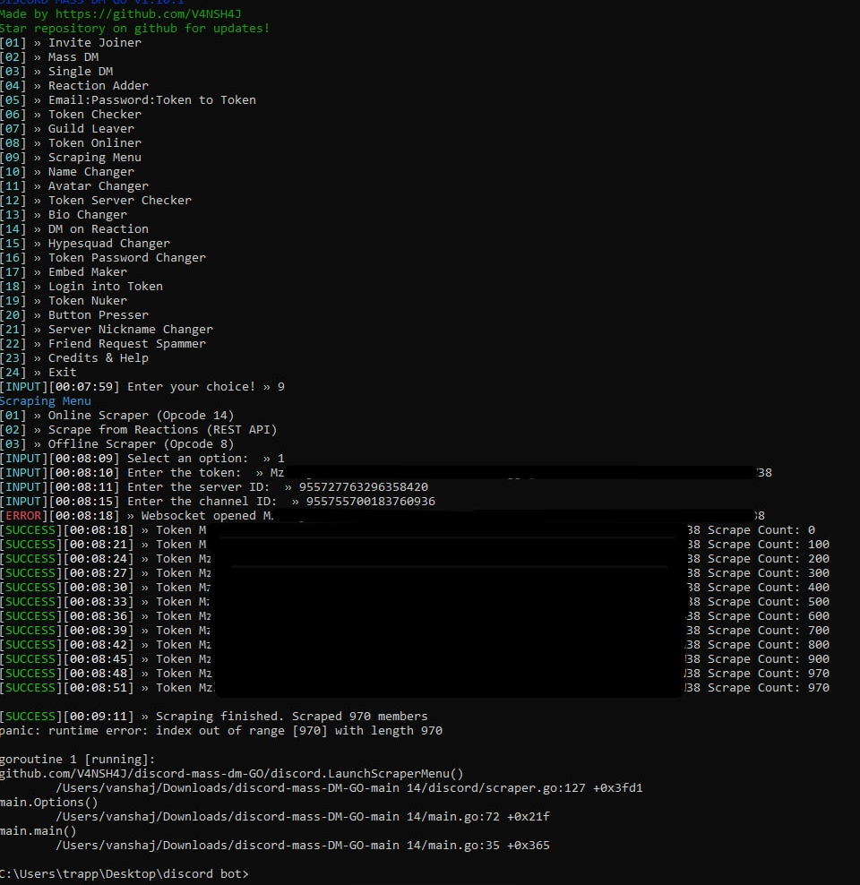860x885 pixels.
Task: Click the "Avatar Changer" option text
Action: click(x=99, y=185)
